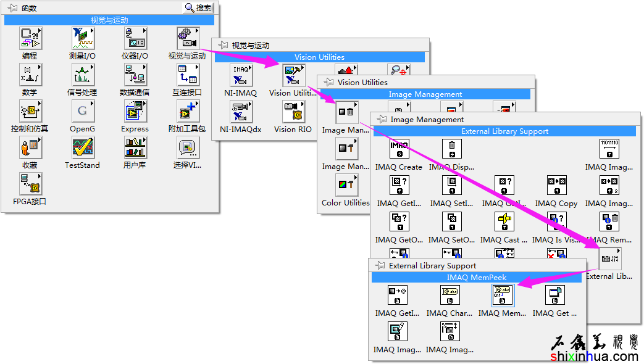This screenshot has height=364, width=644.
Task: Select the NI-IMAQ subpalette icon
Action: [240, 75]
